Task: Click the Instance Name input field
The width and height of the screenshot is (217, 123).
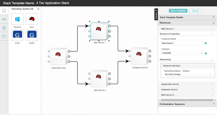Action: [182, 43]
